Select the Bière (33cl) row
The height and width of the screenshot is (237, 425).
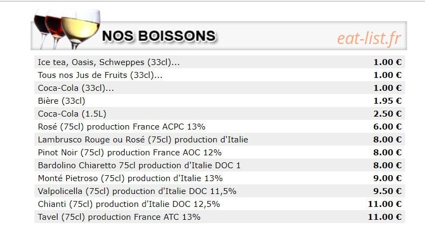pyautogui.click(x=220, y=100)
